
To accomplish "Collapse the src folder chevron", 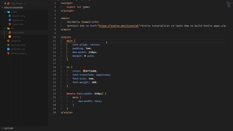I will [5, 28].
